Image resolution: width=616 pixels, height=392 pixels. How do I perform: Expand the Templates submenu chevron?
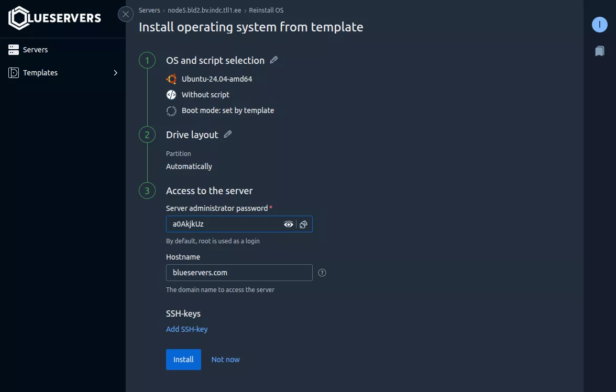tap(115, 73)
